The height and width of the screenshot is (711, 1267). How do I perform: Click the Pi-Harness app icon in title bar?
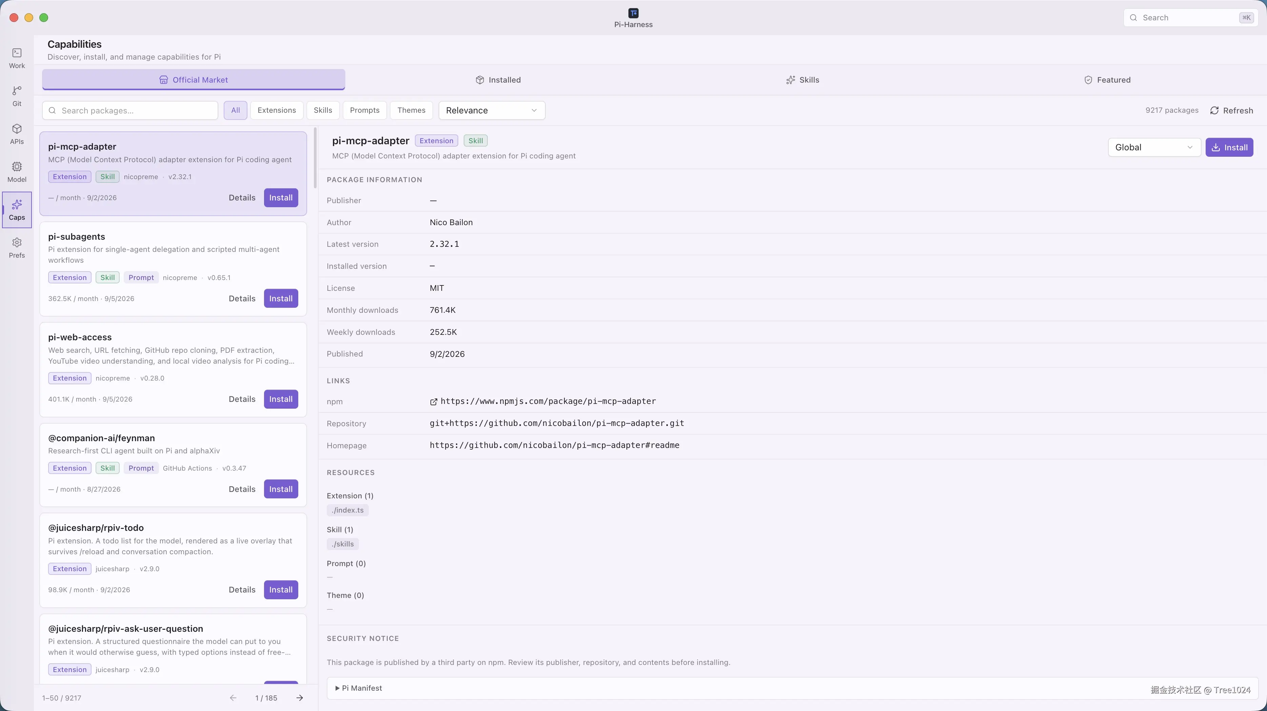tap(633, 13)
